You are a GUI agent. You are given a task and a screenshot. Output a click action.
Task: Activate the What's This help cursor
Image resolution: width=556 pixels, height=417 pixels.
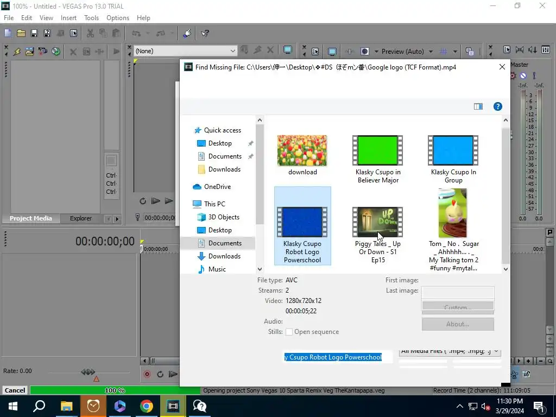point(205,33)
